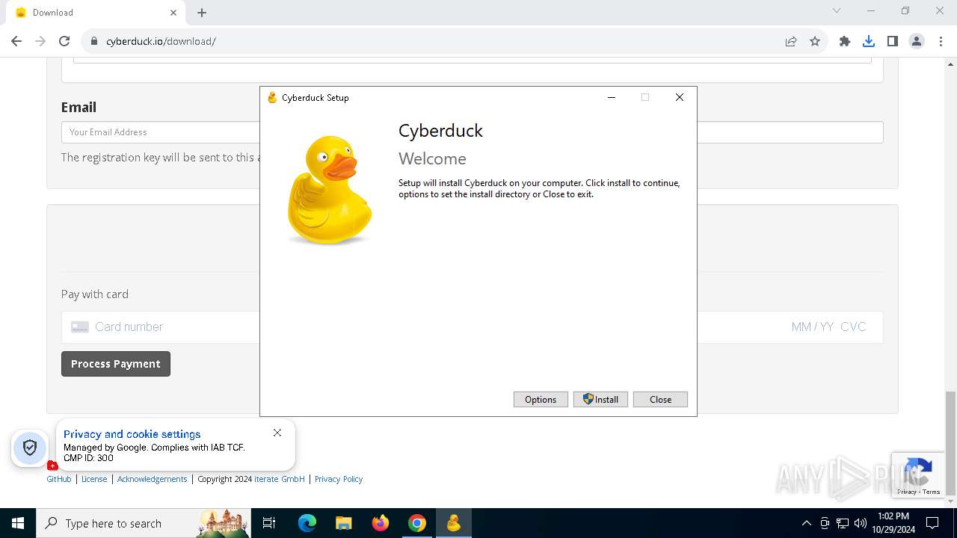Click Install in Cyberduck Setup

(600, 400)
